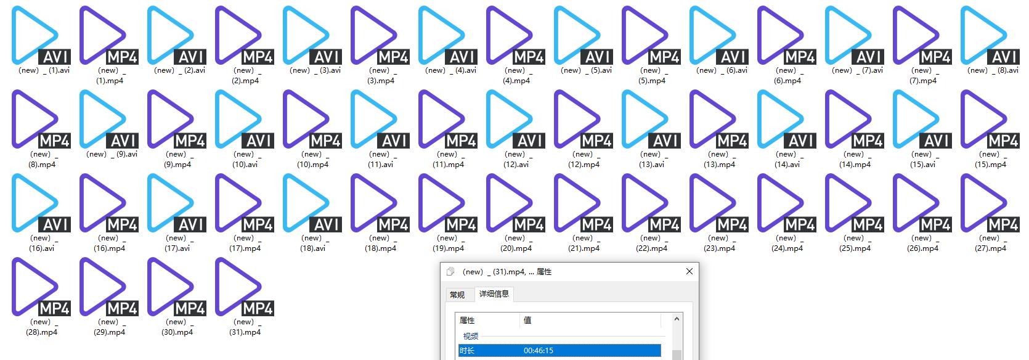The image size is (1029, 360).
Task: Click the (new) _(11).mp4 file name
Action: (447, 160)
